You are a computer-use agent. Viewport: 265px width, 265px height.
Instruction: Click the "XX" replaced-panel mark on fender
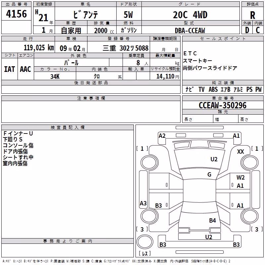[240, 152]
